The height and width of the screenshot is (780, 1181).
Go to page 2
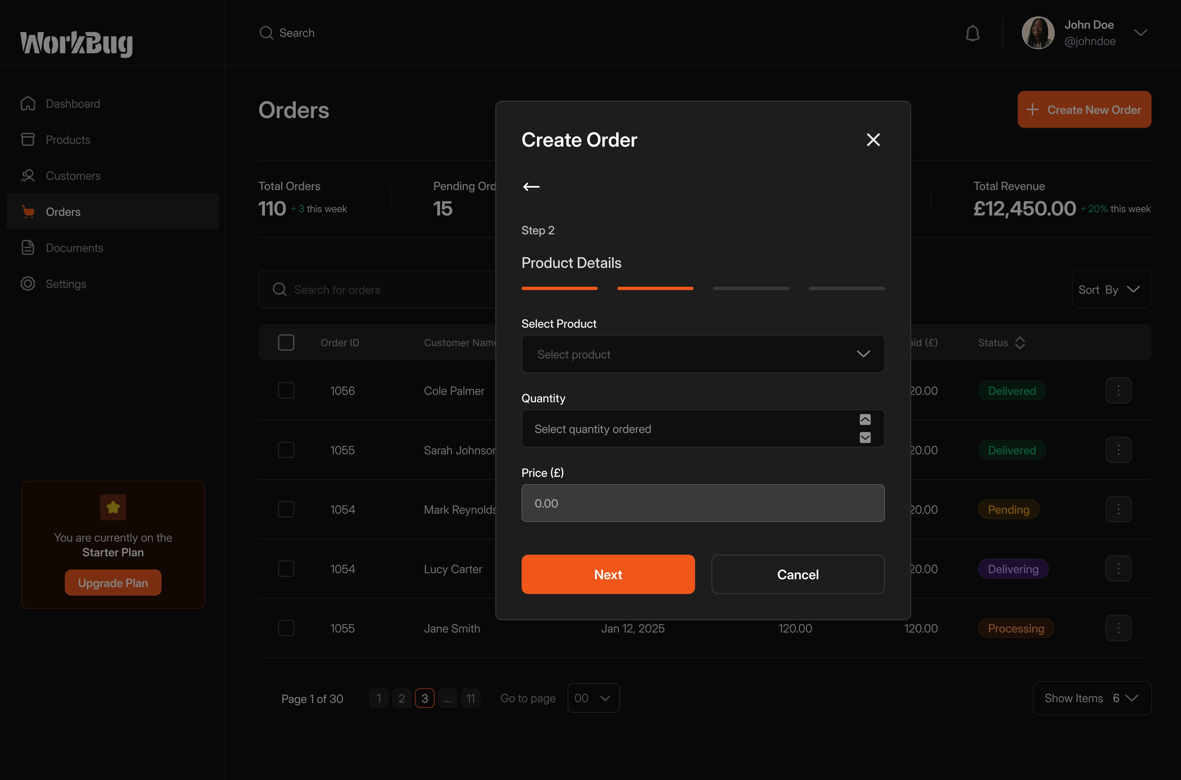[402, 698]
